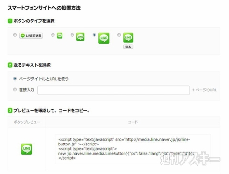Click the small '送る' label button

point(128,47)
